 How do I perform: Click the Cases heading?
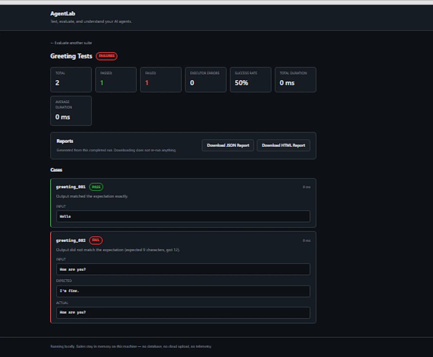pos(56,170)
